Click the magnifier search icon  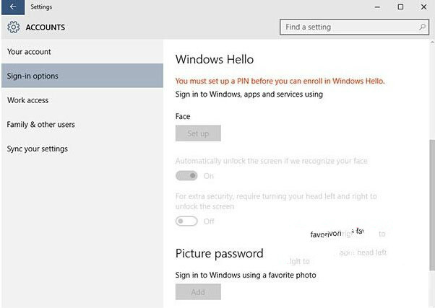pyautogui.click(x=423, y=27)
